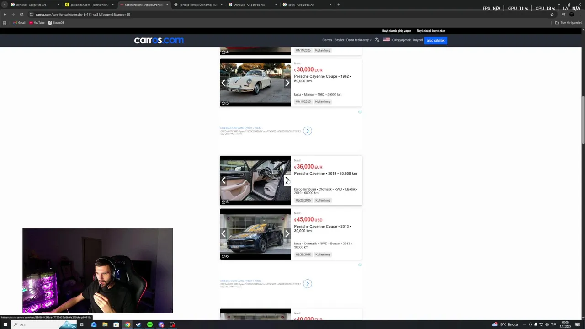Image resolution: width=585 pixels, height=329 pixels.
Task: Switch to the "Portekiz Türkiye Ekonomisi" tab
Action: 197,5
